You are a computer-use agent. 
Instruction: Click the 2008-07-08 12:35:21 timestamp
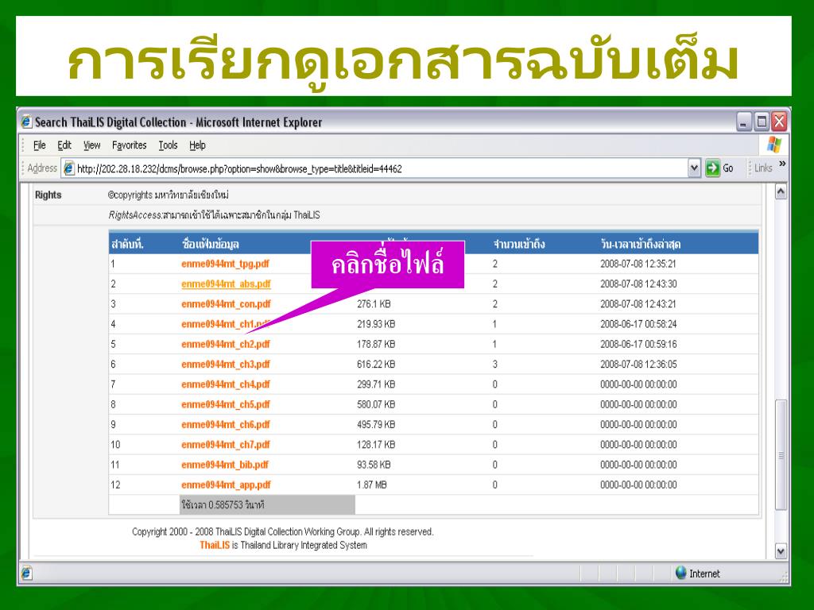pos(638,264)
